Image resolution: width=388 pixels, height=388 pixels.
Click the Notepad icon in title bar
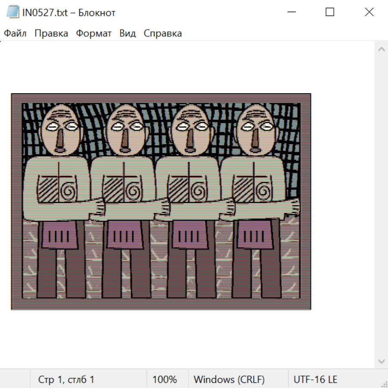tap(13, 13)
